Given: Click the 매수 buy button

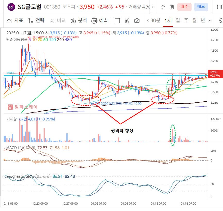Looking at the screenshot, I should point(184,7).
